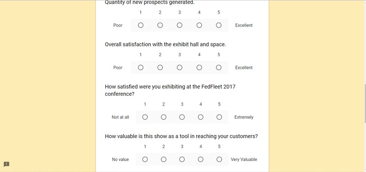
Task: Click the report problem feedback icon
Action: 6,164
